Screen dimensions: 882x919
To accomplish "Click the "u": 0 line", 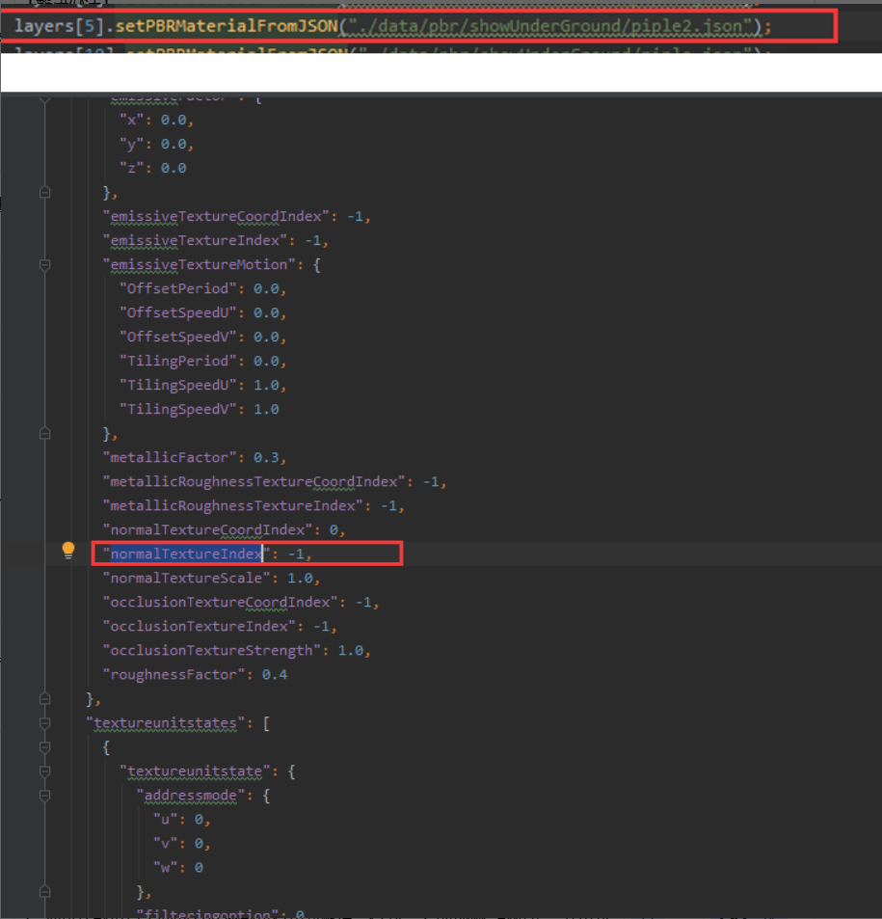I will point(181,820).
